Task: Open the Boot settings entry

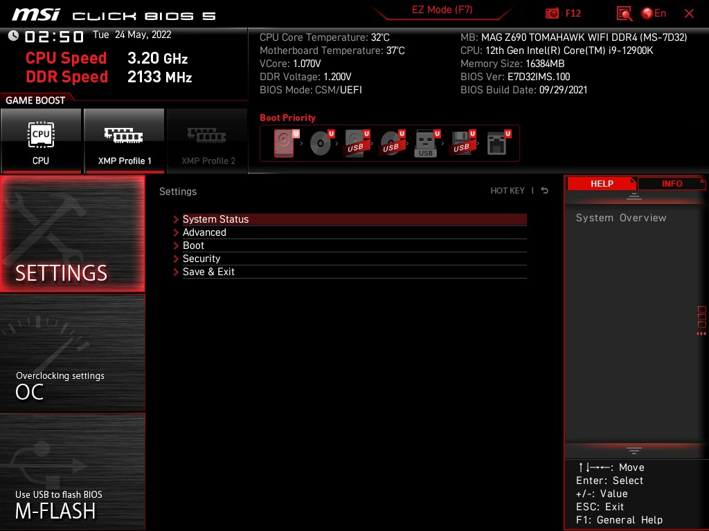Action: tap(354, 245)
